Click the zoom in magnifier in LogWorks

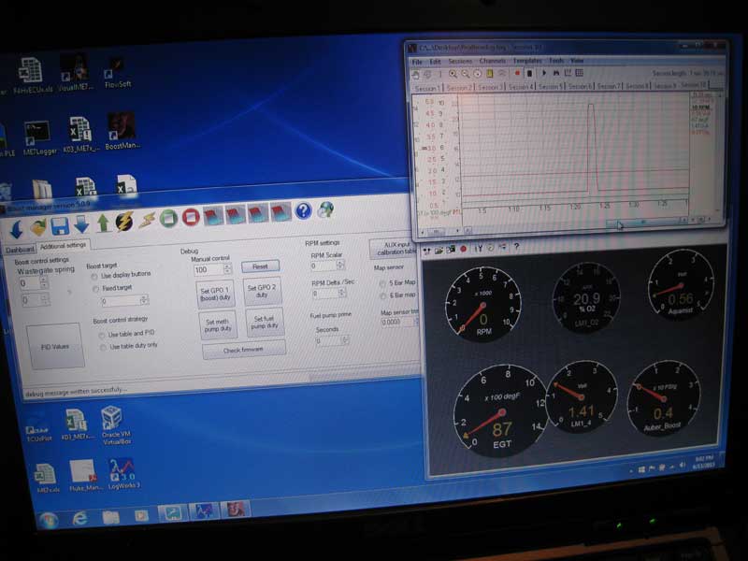[453, 73]
